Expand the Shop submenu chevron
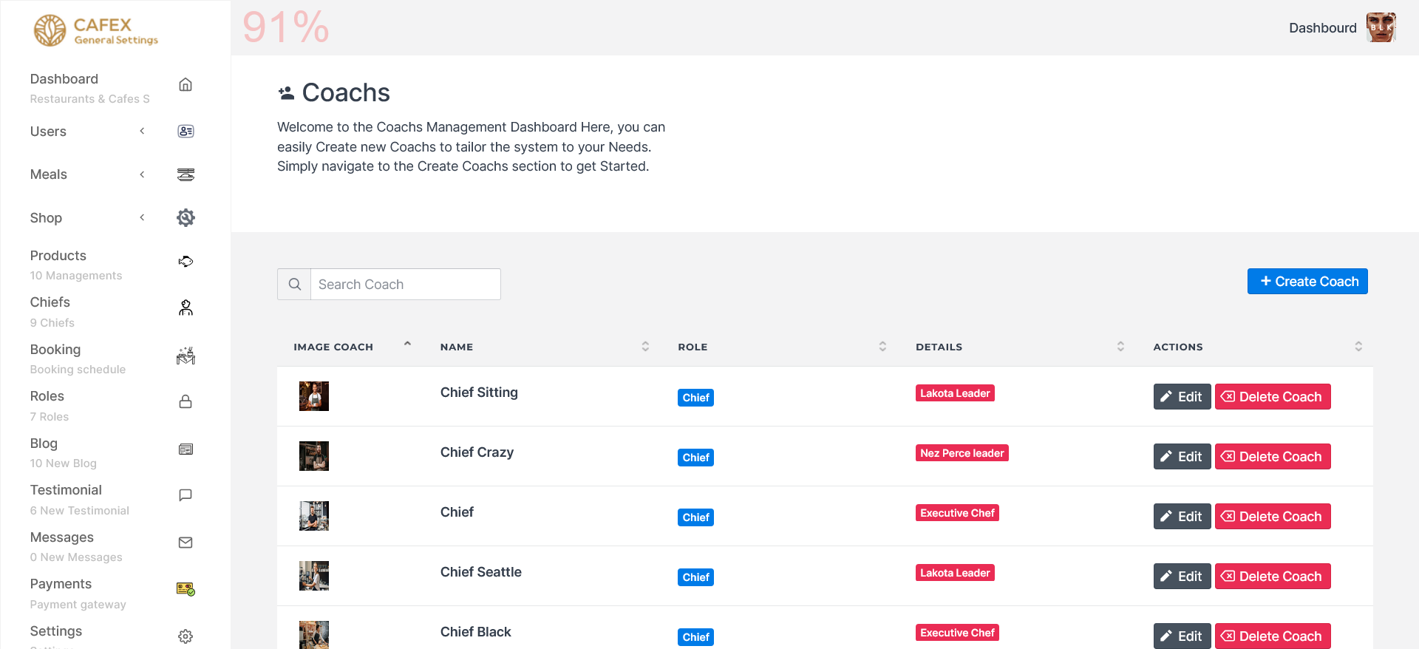Screen dimensions: 1419x649 (142, 217)
